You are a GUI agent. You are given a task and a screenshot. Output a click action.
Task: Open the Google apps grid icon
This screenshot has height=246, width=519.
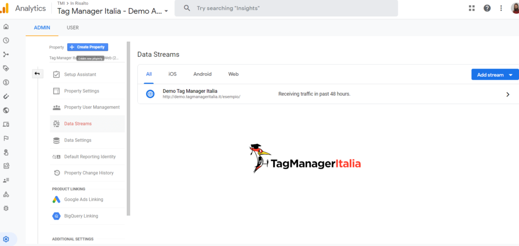pos(472,8)
